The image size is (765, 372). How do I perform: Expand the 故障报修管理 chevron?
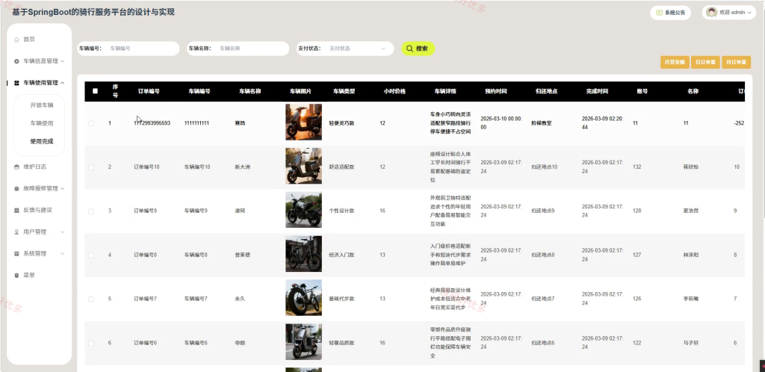click(63, 189)
